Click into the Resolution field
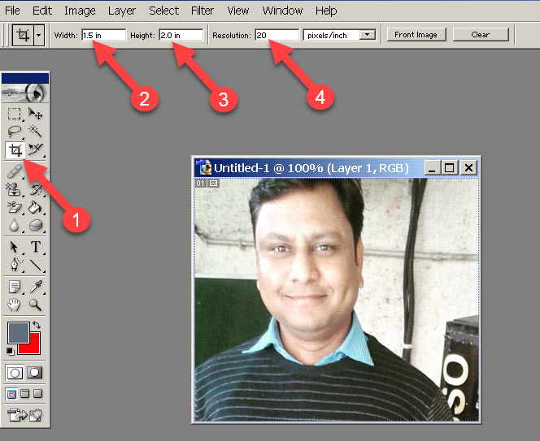Image resolution: width=540 pixels, height=441 pixels. pyautogui.click(x=277, y=35)
